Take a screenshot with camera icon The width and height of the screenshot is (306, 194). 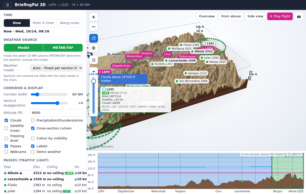point(299,16)
